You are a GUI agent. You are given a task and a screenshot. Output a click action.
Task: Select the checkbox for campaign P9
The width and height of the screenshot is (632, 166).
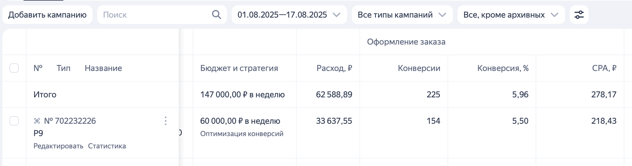click(14, 121)
